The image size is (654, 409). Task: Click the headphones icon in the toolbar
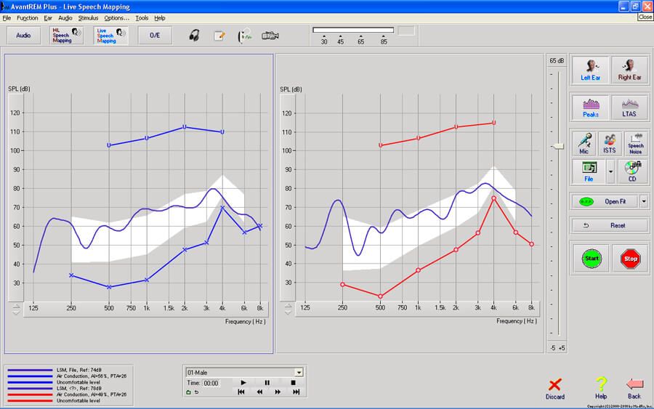[x=194, y=36]
